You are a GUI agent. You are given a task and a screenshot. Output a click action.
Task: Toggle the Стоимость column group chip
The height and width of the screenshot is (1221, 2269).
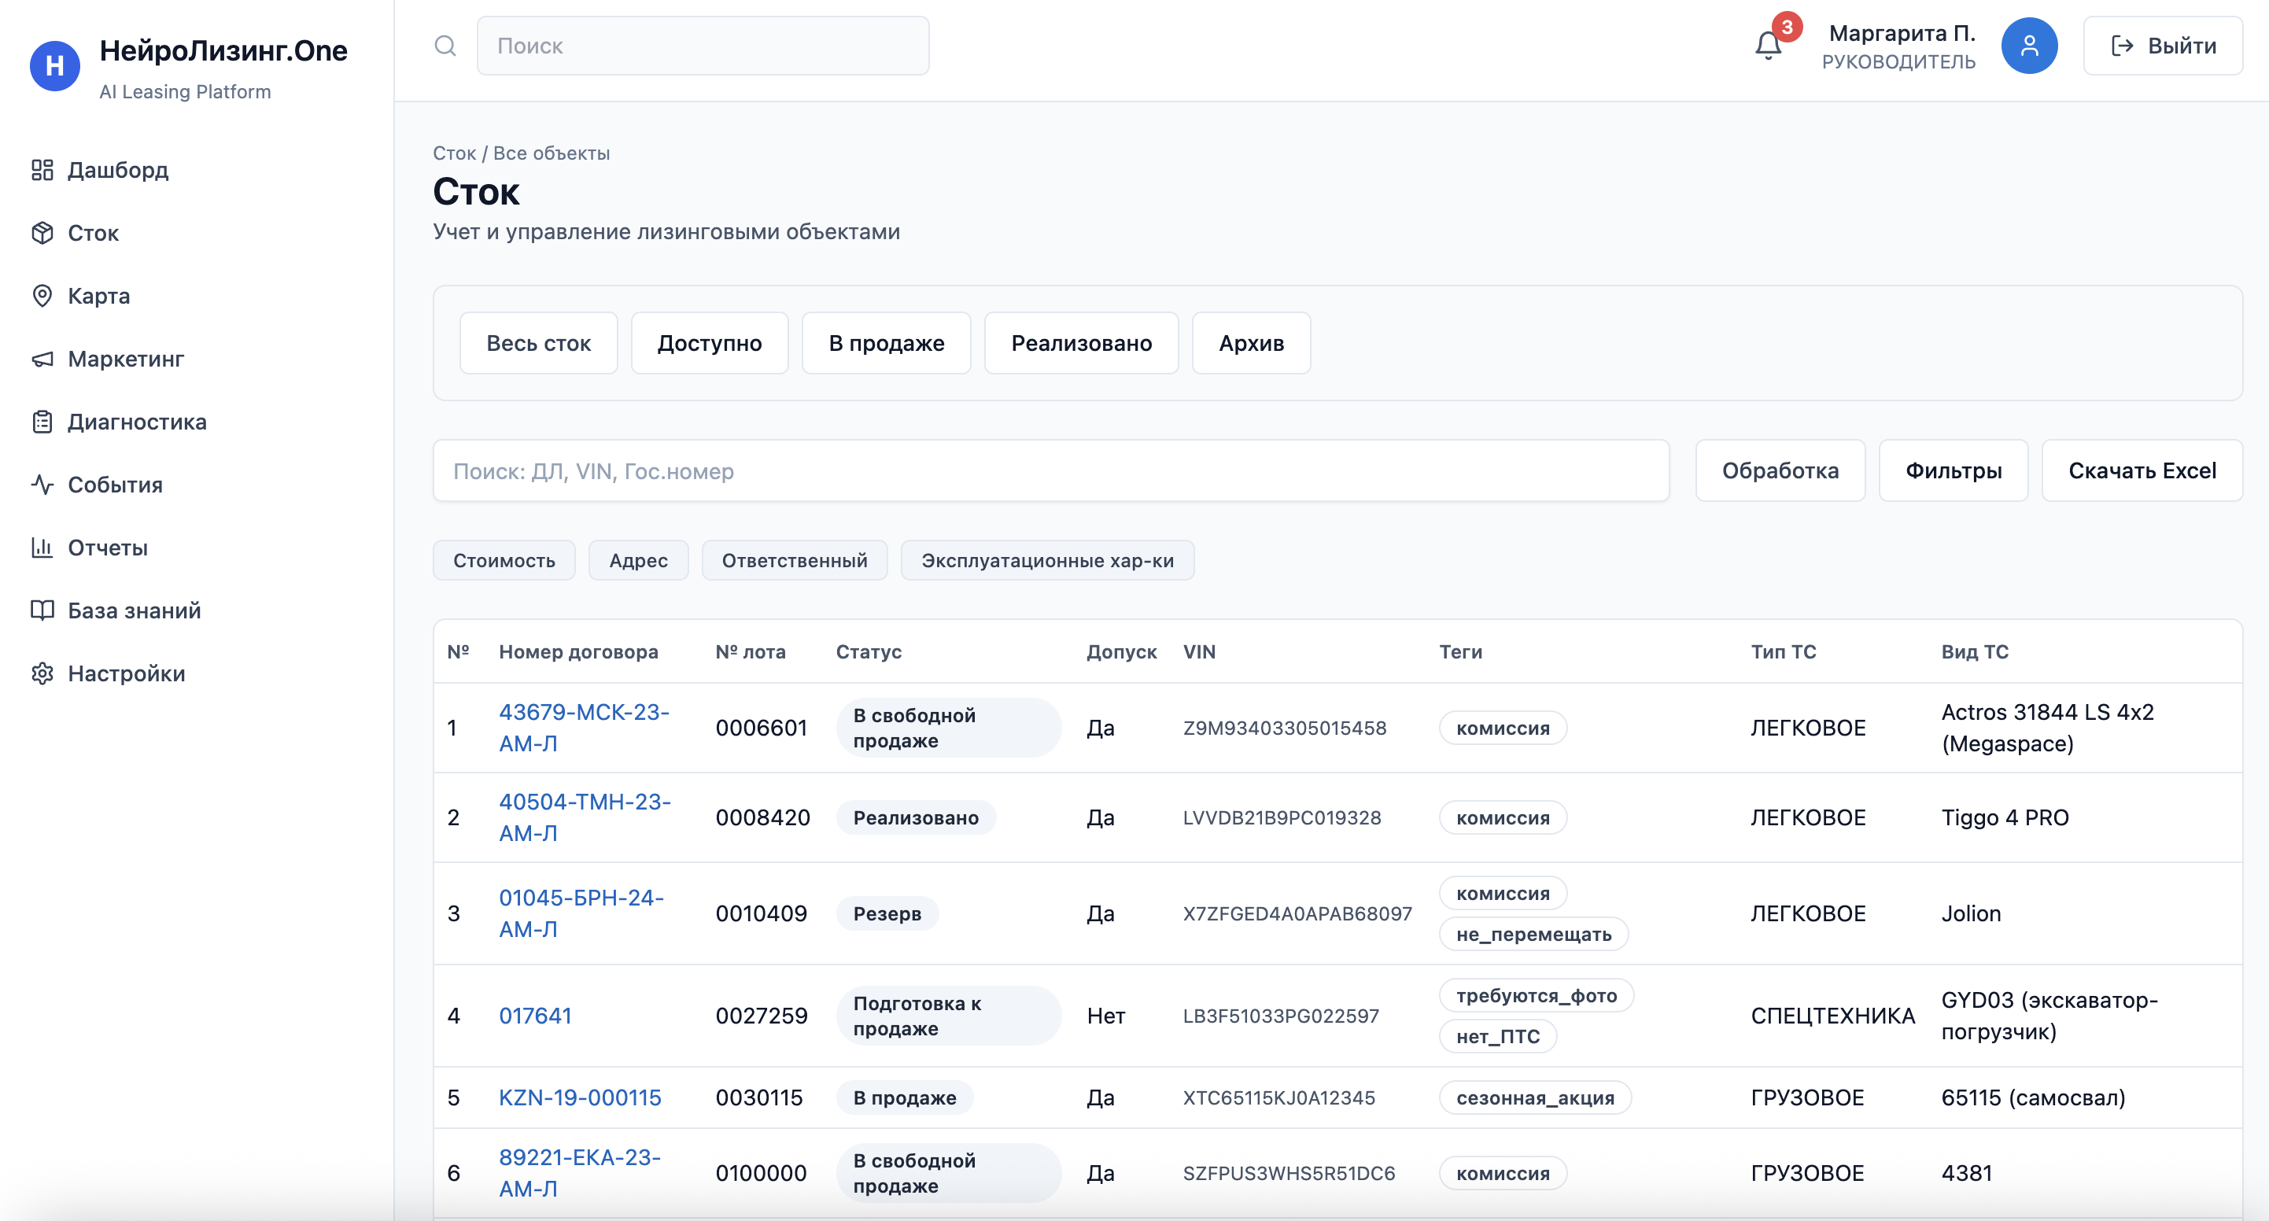(x=504, y=560)
